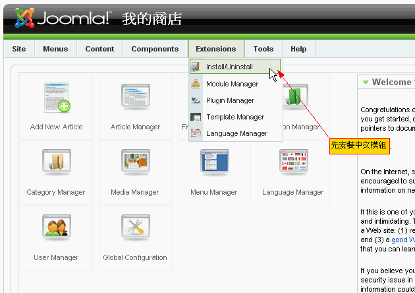
Task: Open the Language Manager flags icon in control panel
Action: [294, 162]
